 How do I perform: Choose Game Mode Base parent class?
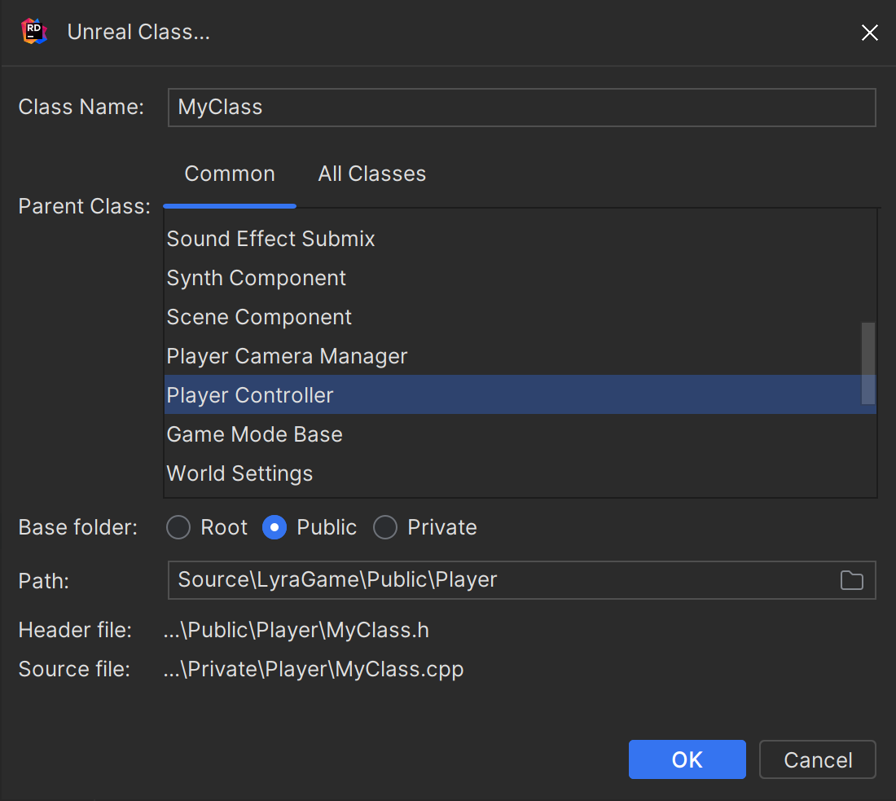(254, 434)
